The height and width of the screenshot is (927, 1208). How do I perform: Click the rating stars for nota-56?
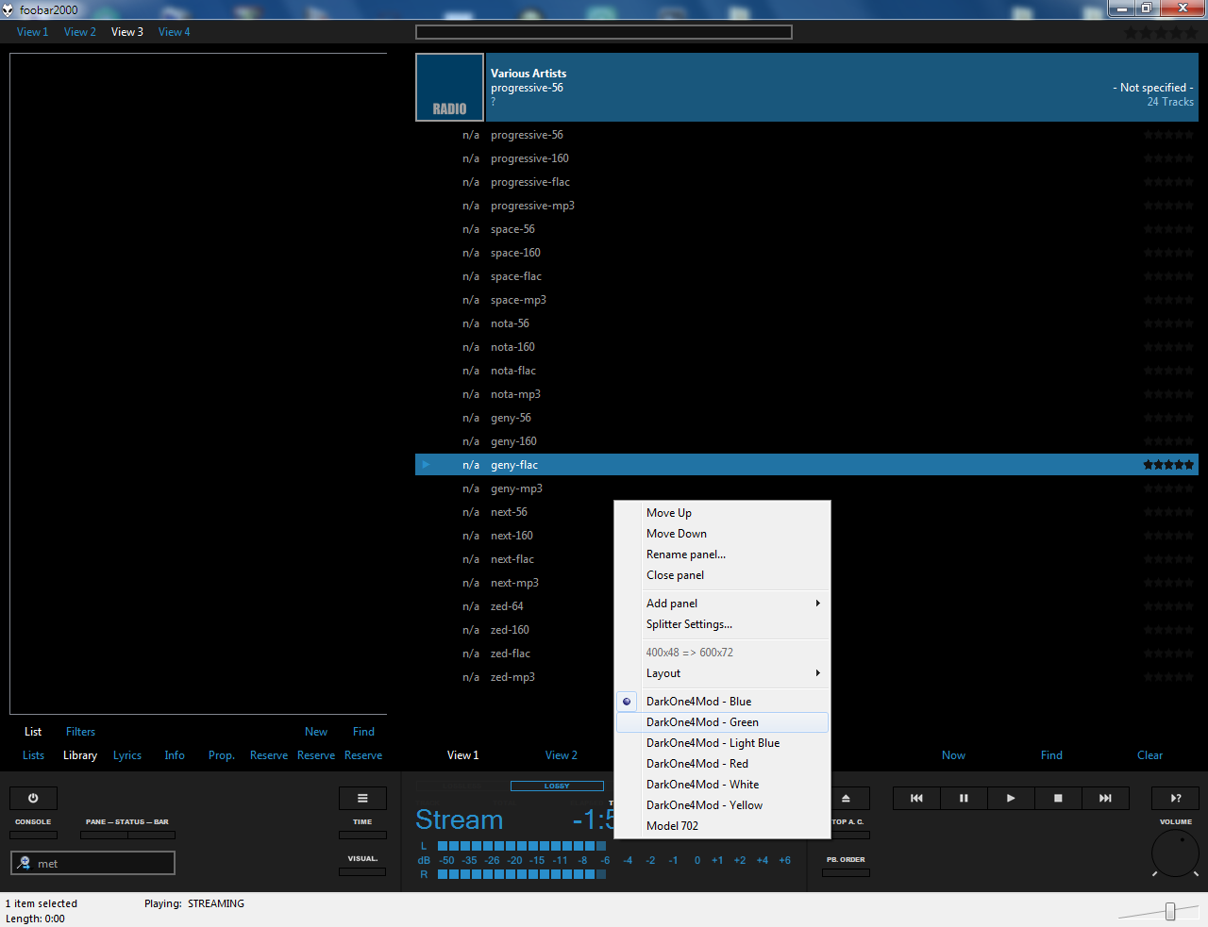1168,323
